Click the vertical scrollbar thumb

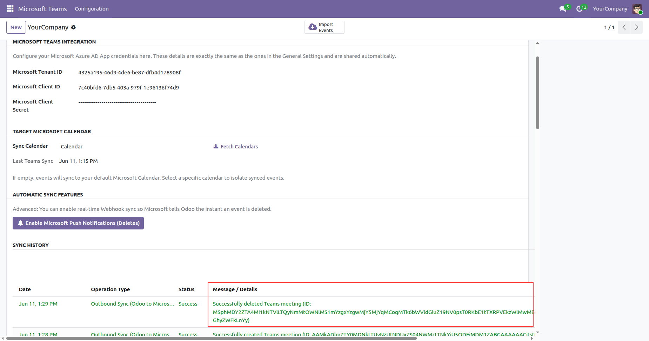click(537, 93)
